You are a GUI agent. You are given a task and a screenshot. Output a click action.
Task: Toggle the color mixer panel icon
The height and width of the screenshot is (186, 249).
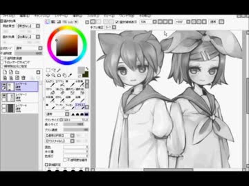(65, 22)
